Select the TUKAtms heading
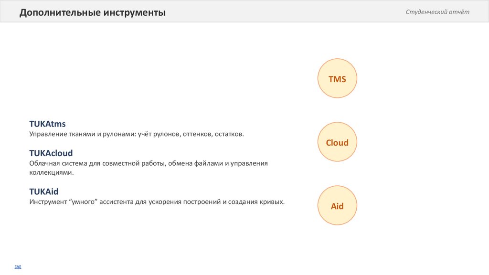Viewport: 489px width, 275px height. pos(47,124)
